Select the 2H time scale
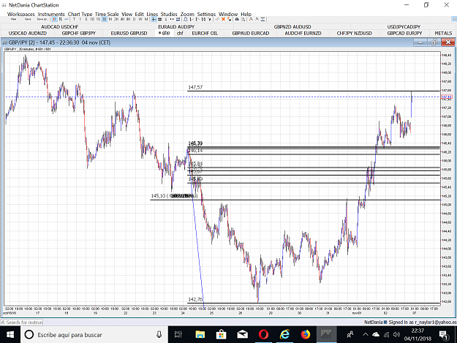457x343 pixels. tap(116, 19)
